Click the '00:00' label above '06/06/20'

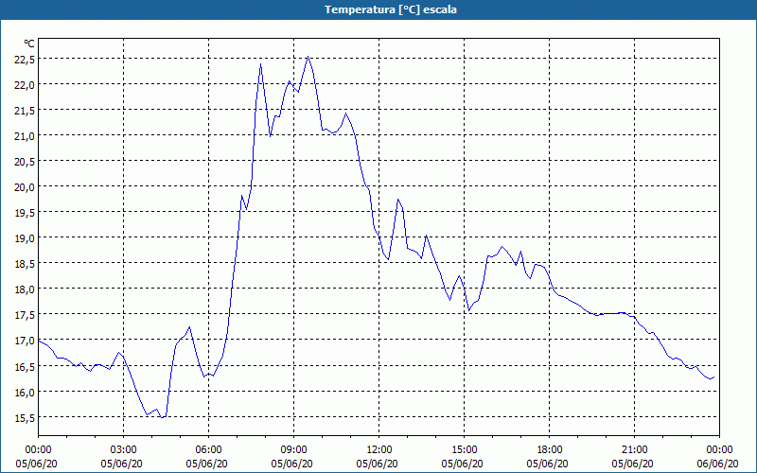[720, 450]
